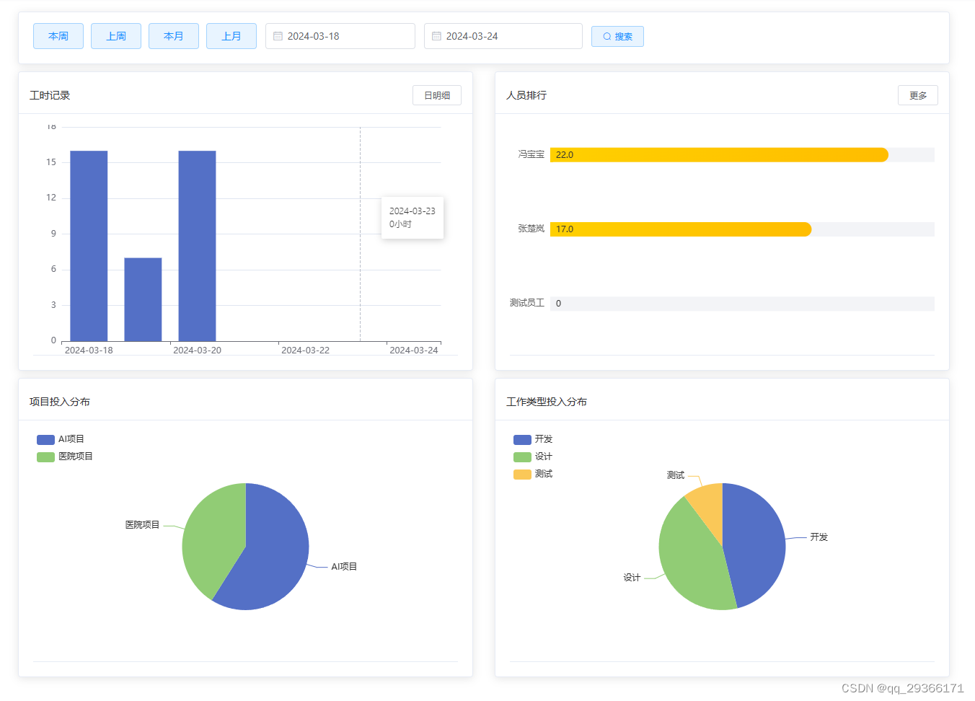Screen dimensions: 975x701
Task: Click the calendar icon in the 2024-03-24 field
Action: click(436, 36)
